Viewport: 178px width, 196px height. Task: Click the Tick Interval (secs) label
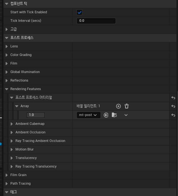click(26, 21)
